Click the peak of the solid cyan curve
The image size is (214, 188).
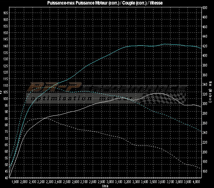tap(165, 44)
